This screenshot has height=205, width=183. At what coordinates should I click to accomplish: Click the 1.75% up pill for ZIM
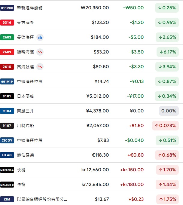pyautogui.click(x=168, y=199)
